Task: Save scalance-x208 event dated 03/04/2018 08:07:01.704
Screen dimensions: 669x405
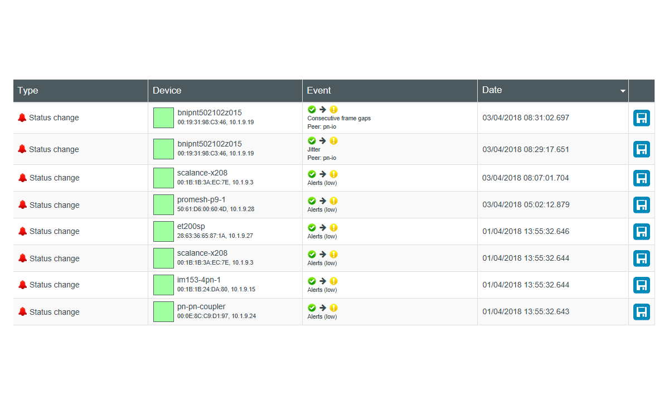Action: pos(642,178)
